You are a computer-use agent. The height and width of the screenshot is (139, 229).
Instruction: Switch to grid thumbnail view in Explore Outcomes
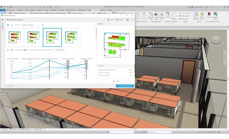pos(8,25)
